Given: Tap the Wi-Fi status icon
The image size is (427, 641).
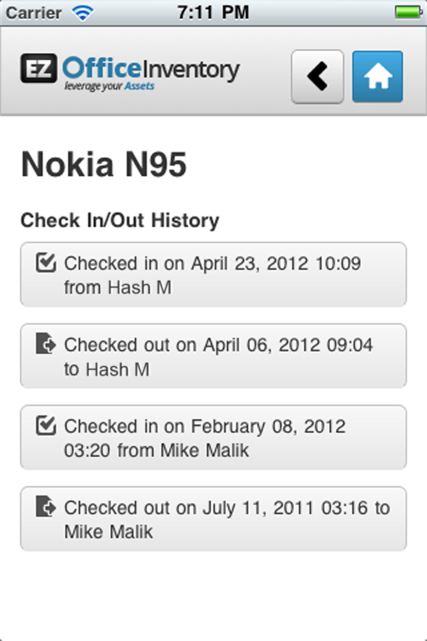Looking at the screenshot, I should pos(83,13).
